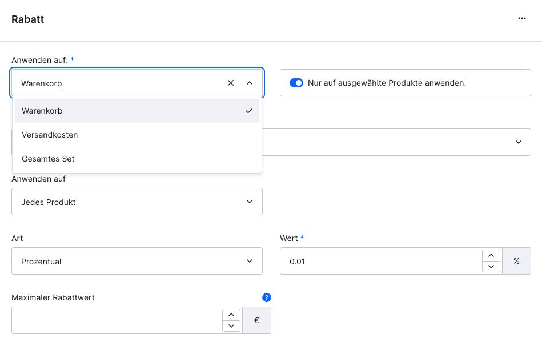This screenshot has width=542, height=362.
Task: Click the help icon for Maximaler Rabattwert
Action: click(267, 297)
